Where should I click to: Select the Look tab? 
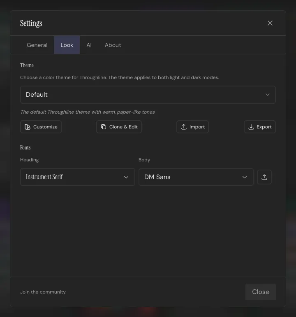67,45
